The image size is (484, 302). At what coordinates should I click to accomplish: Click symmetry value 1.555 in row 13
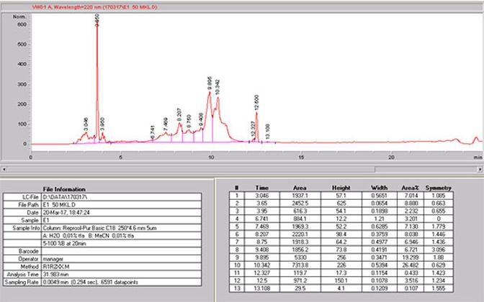click(439, 288)
